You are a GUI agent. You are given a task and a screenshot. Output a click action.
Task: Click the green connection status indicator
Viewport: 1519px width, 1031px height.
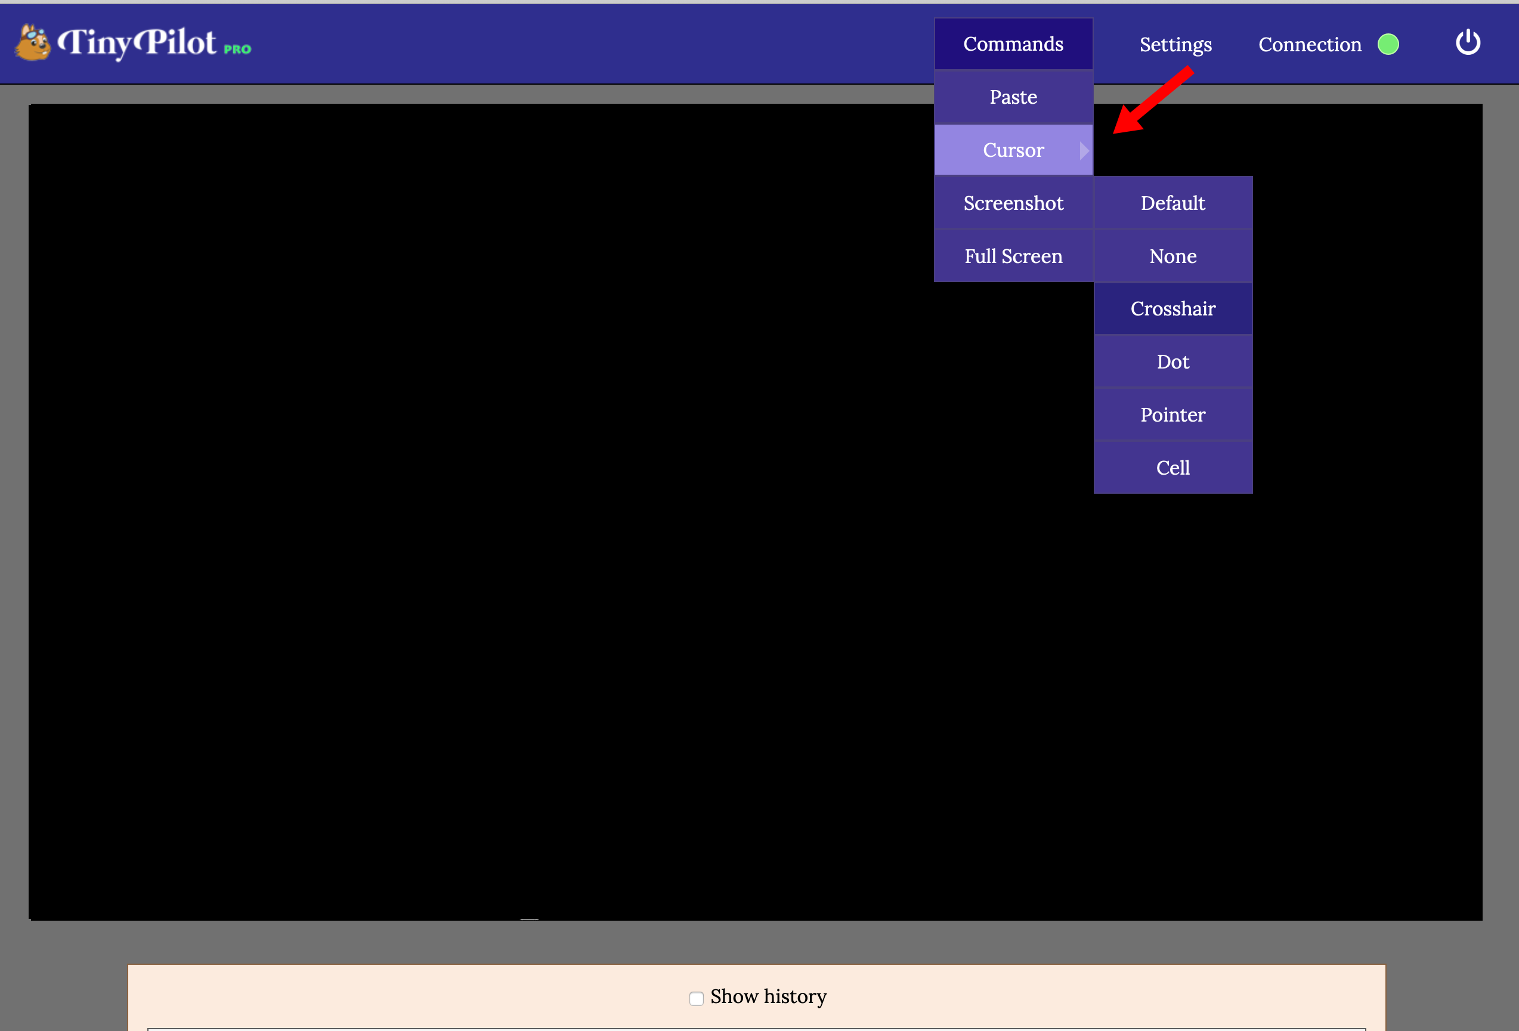(x=1390, y=45)
